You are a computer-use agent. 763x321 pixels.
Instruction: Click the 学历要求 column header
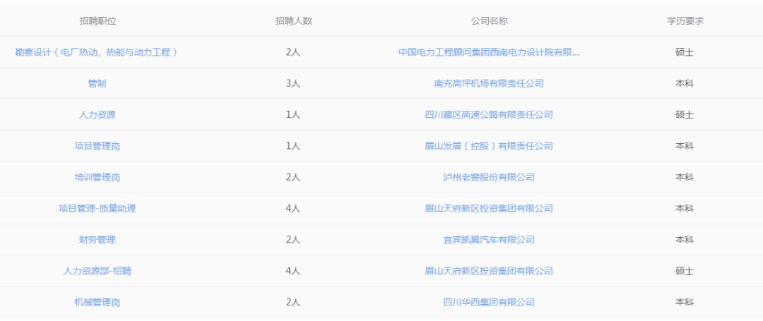pyautogui.click(x=685, y=21)
